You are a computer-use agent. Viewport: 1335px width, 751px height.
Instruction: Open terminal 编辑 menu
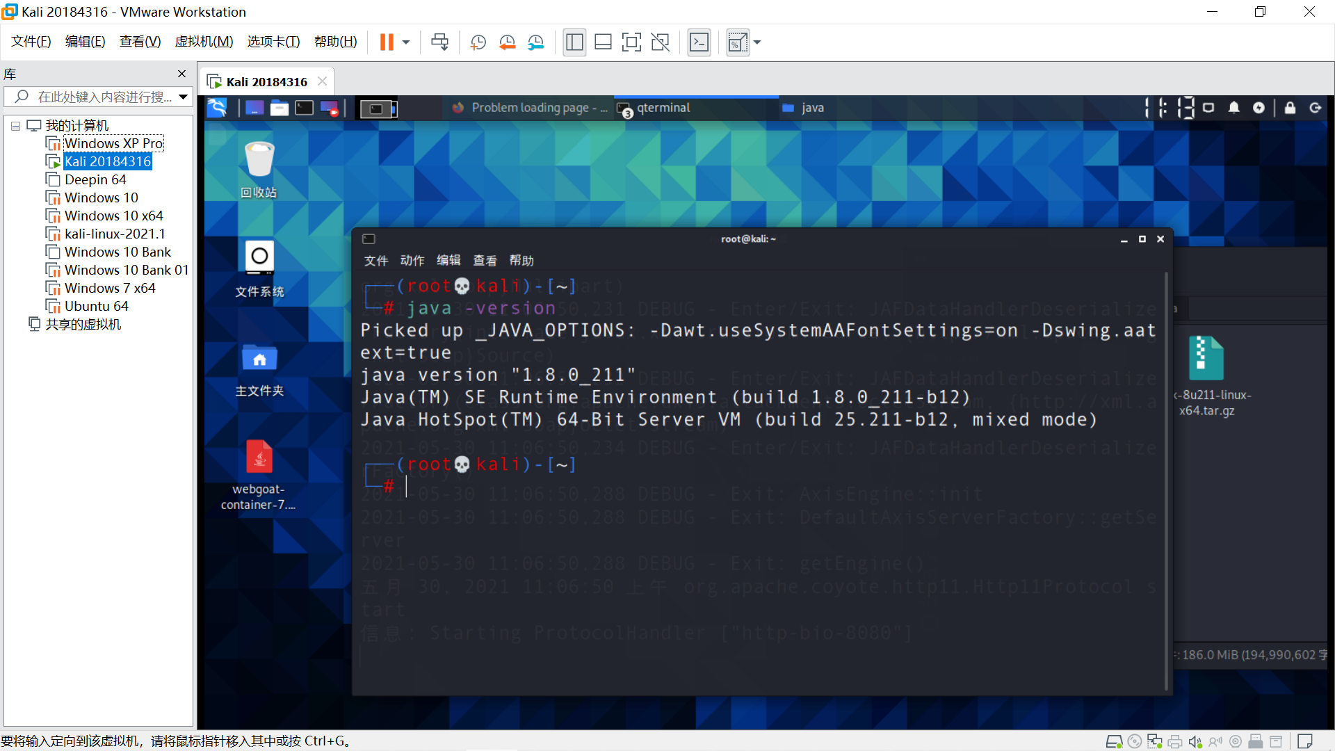(x=448, y=260)
